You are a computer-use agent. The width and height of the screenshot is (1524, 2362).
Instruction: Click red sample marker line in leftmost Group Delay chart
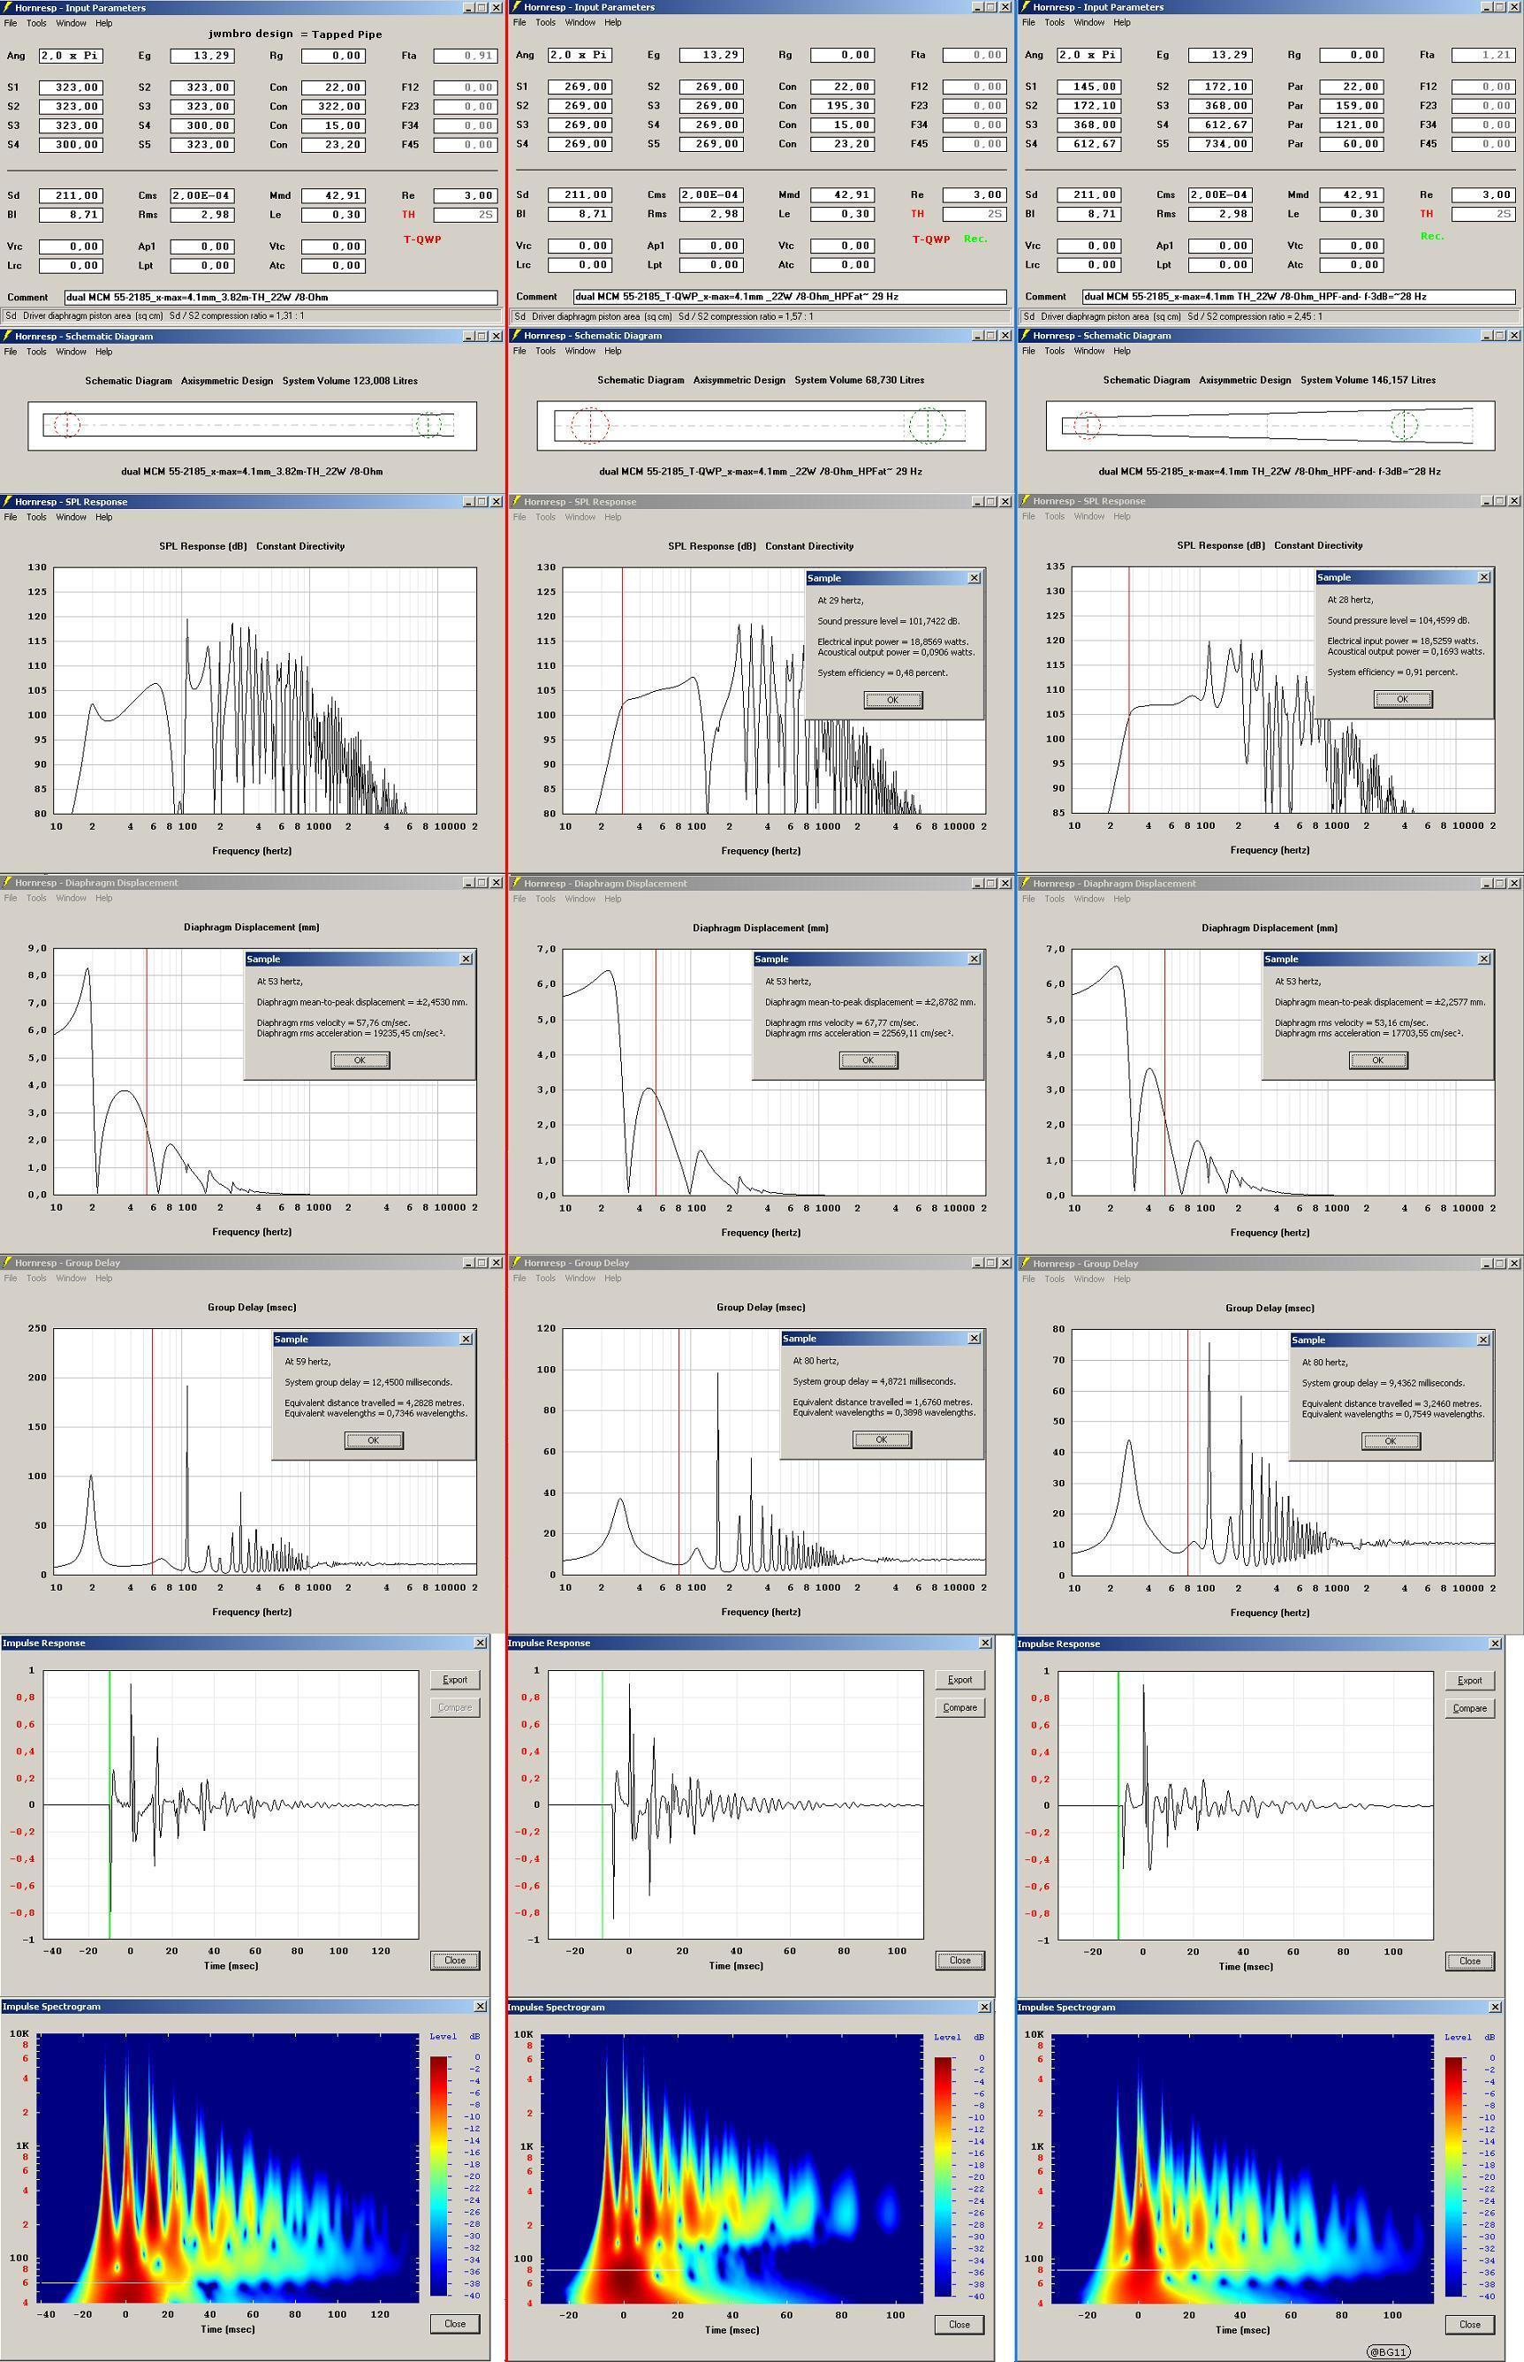pos(152,1451)
